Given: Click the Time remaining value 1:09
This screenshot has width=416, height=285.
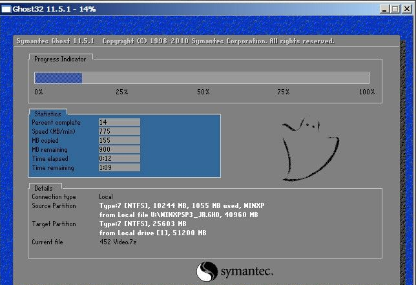Looking at the screenshot, I should coord(120,167).
